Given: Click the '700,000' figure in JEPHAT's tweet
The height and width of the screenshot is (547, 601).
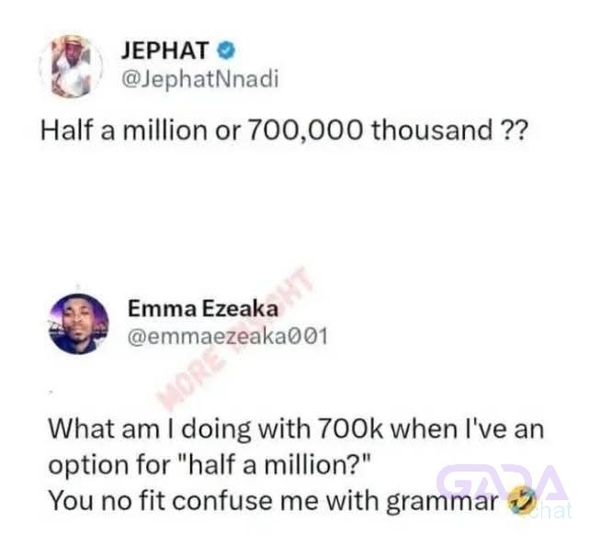Looking at the screenshot, I should click(x=305, y=131).
